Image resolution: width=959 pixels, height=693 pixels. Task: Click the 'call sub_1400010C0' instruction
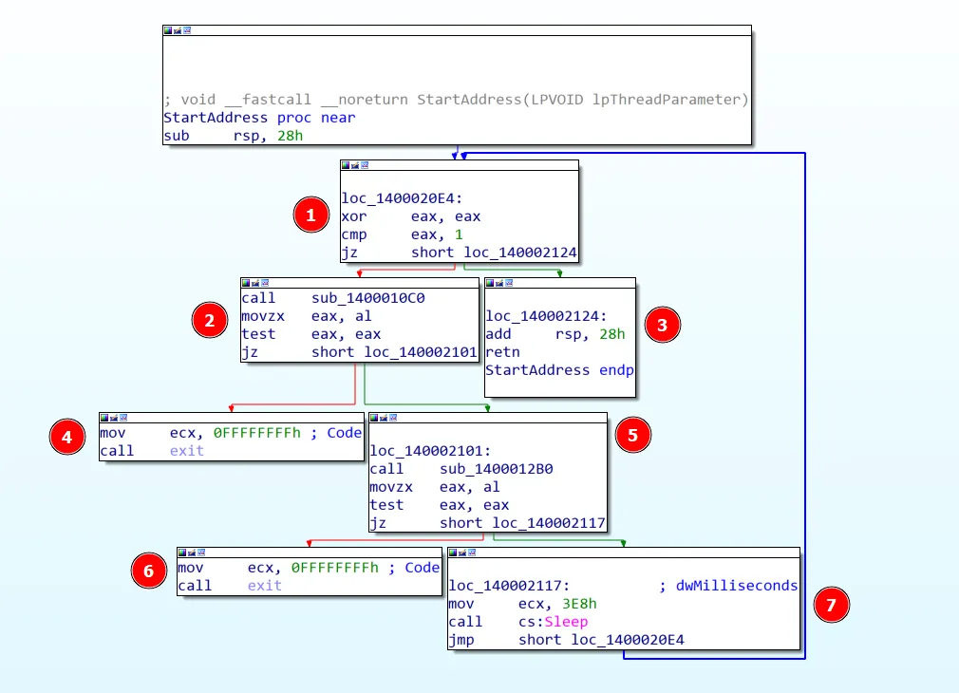(333, 298)
